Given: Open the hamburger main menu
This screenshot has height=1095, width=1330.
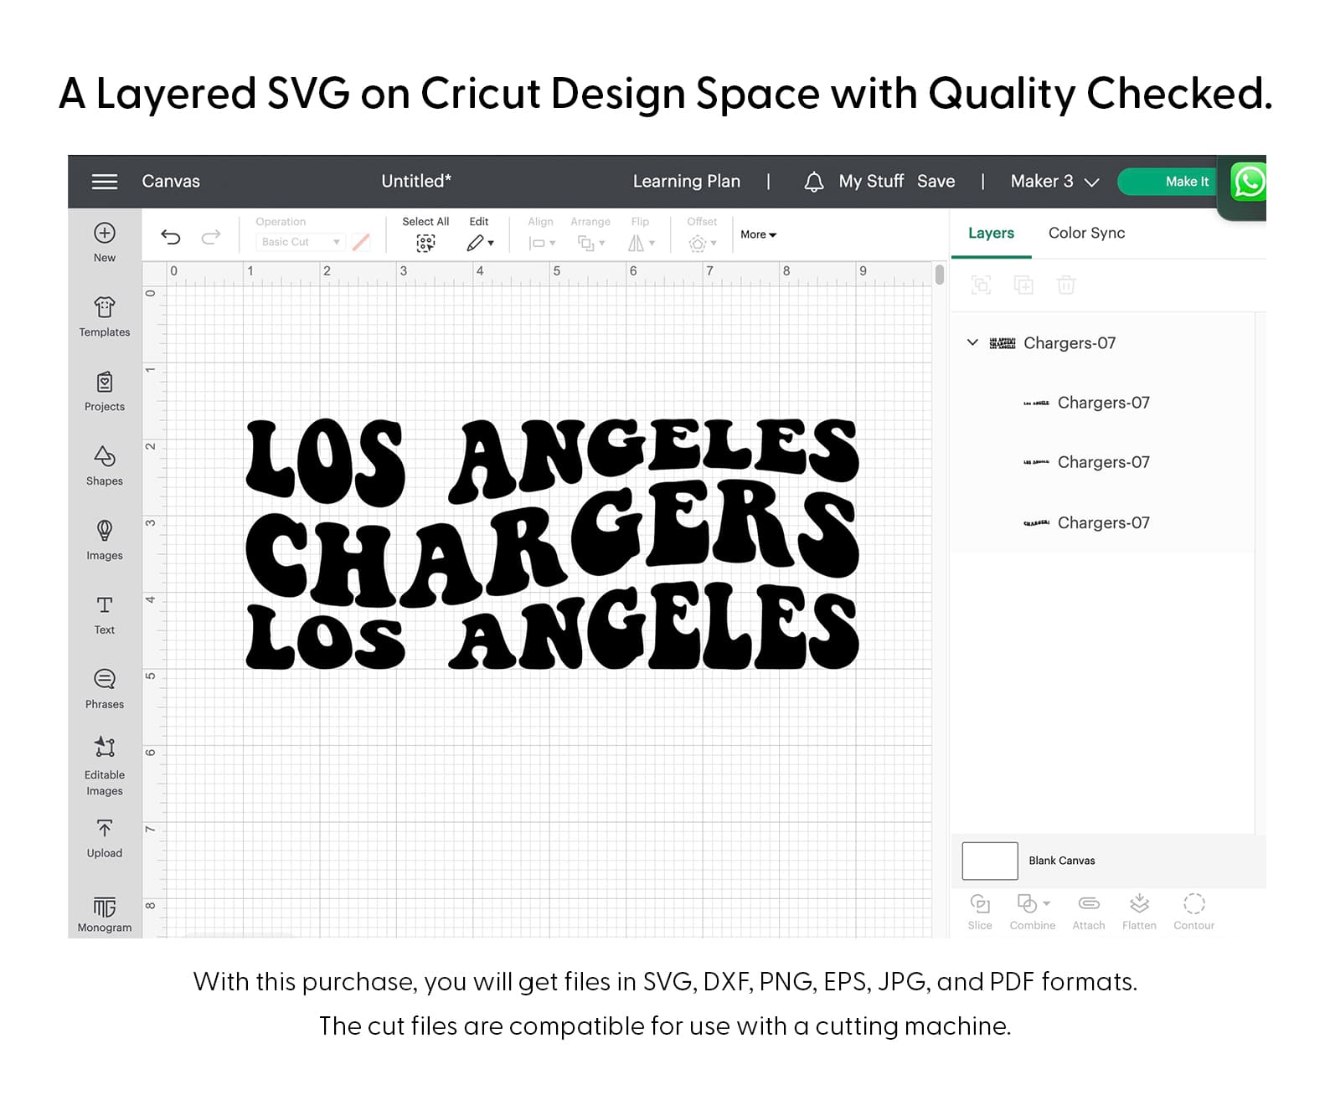Looking at the screenshot, I should tap(105, 182).
